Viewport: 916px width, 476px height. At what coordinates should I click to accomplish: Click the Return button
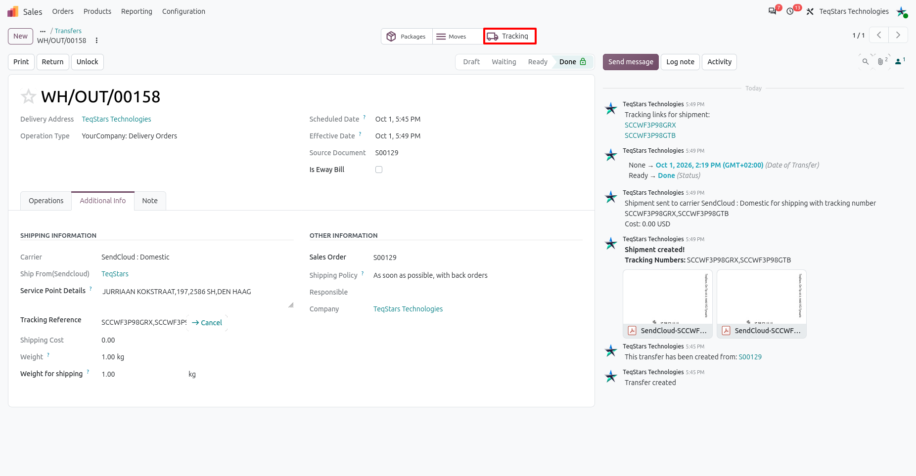[x=53, y=62]
